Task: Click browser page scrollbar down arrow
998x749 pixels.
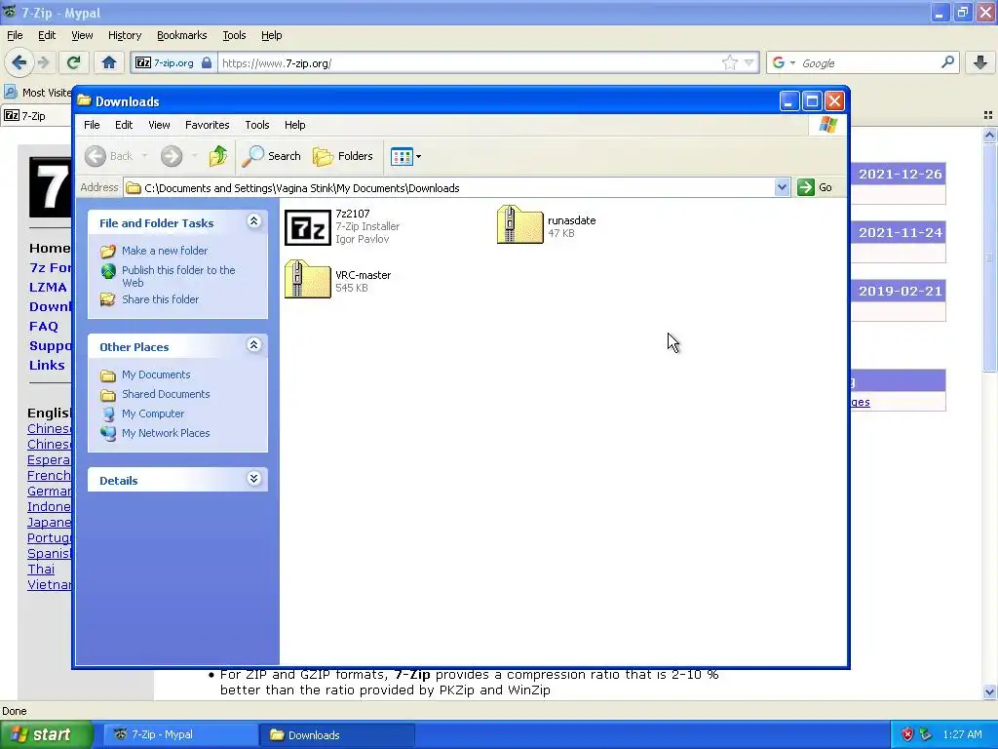Action: 989,691
